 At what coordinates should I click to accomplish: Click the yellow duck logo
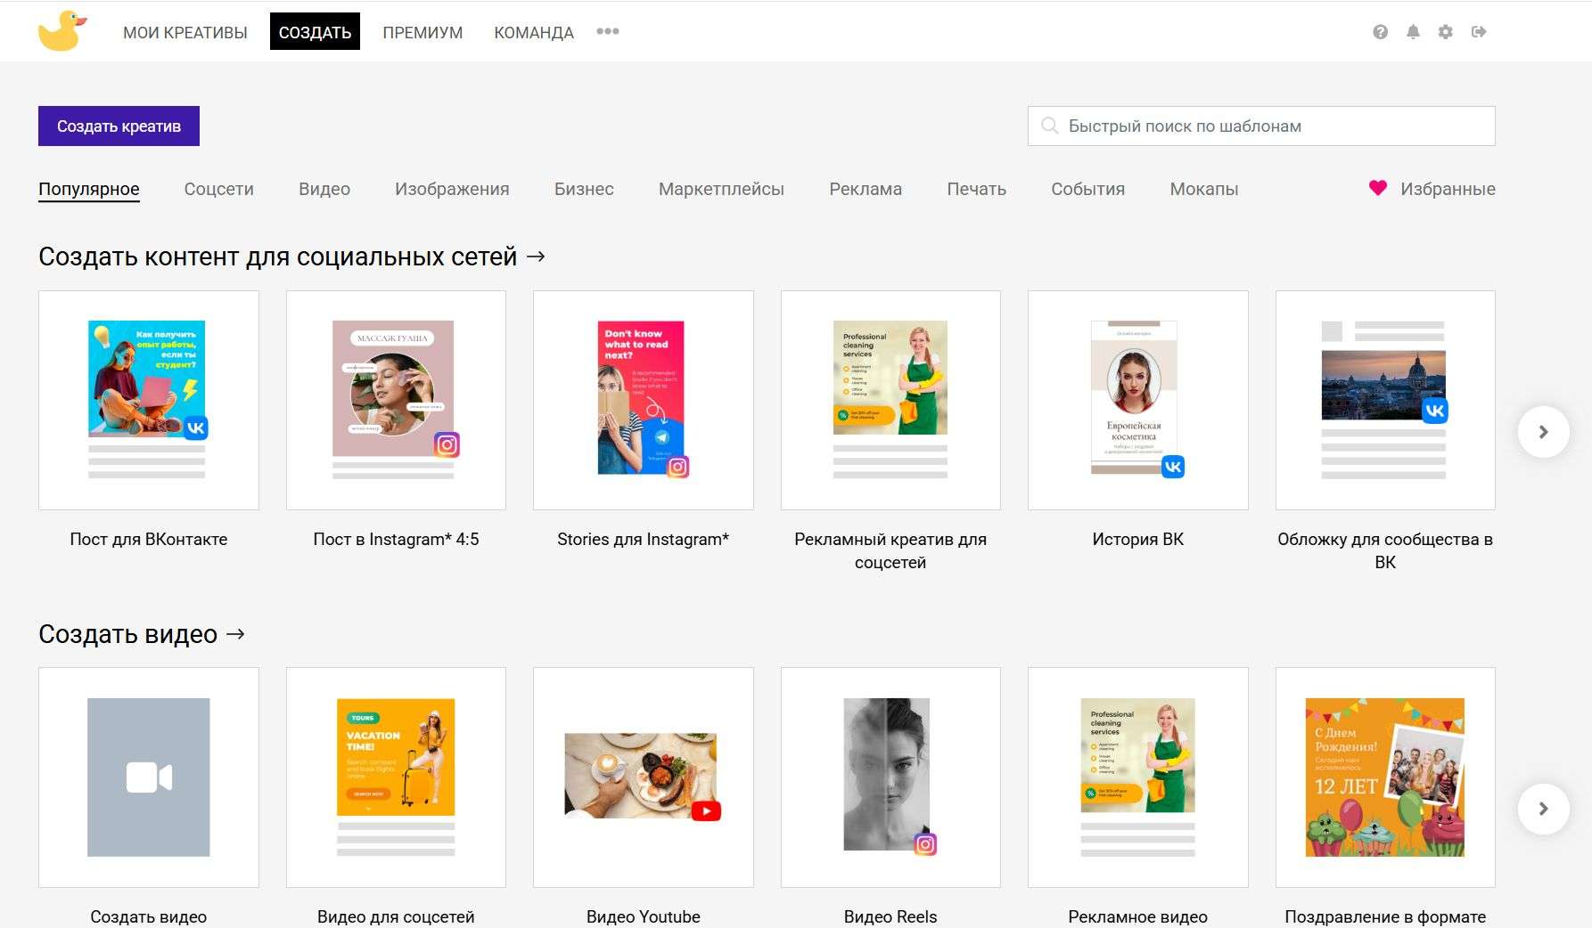pyautogui.click(x=62, y=31)
